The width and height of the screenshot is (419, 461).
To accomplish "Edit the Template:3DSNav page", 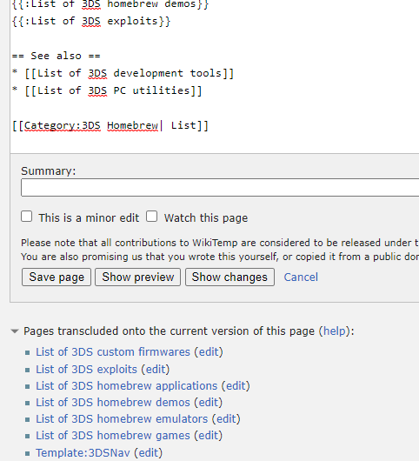I will tap(149, 453).
